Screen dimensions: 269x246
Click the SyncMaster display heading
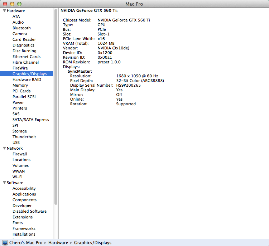tap(80, 71)
